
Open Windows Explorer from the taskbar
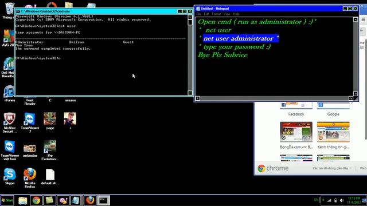[x=23, y=200]
